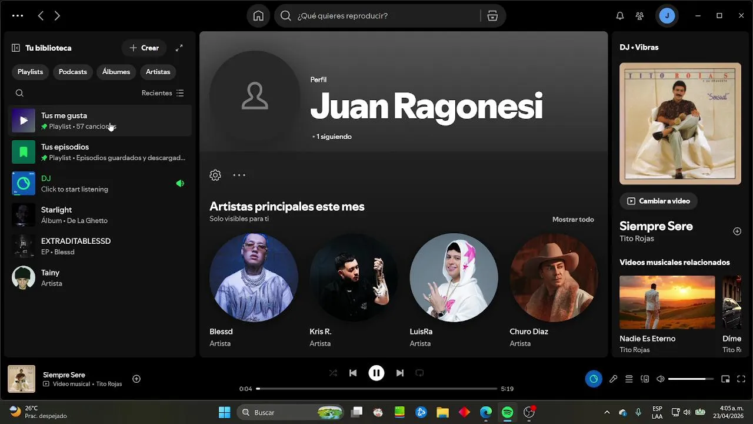Open the three-dot app menu at top left
The image size is (753, 424).
pyautogui.click(x=18, y=16)
